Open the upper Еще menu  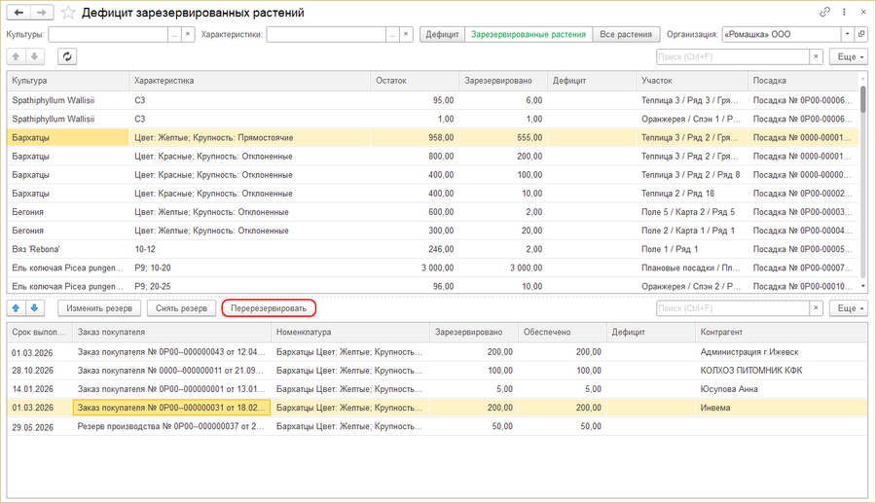coord(848,57)
